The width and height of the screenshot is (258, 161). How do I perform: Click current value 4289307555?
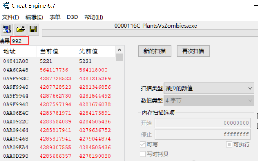click(x=55, y=147)
